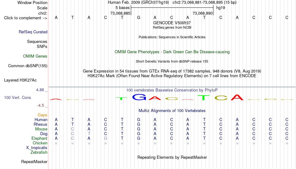Click the large blue G in PhyloP logo
This screenshot has height=169, width=296.
139,97
